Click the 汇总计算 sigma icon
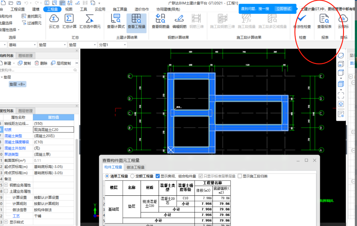Viewport: 357px width, 226px height. [x=69, y=19]
